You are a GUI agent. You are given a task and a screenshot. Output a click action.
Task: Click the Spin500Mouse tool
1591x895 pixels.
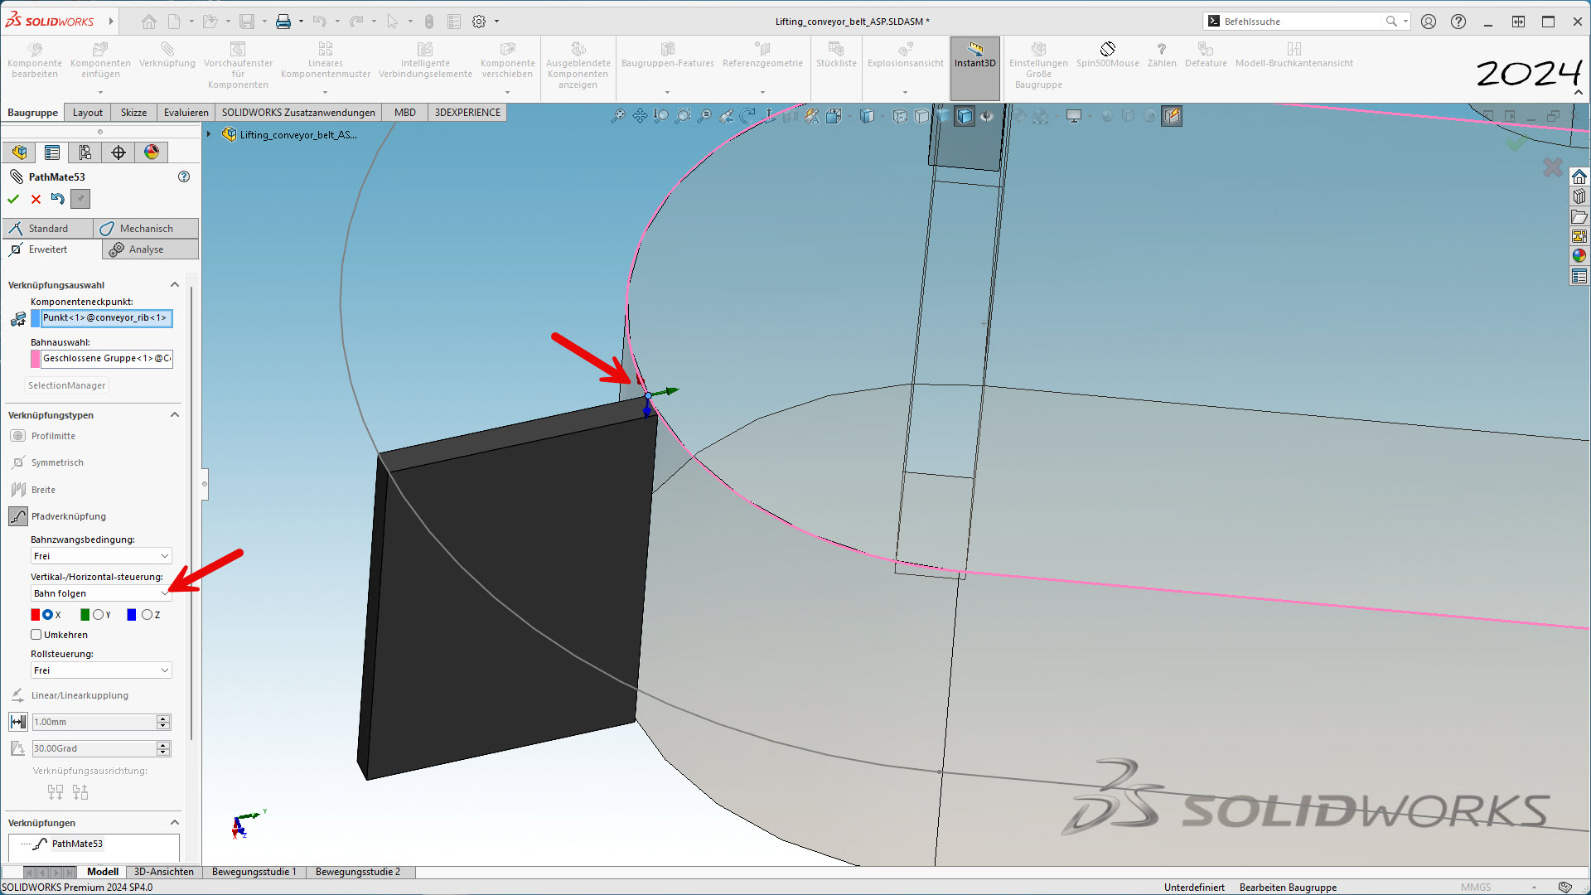1107,55
